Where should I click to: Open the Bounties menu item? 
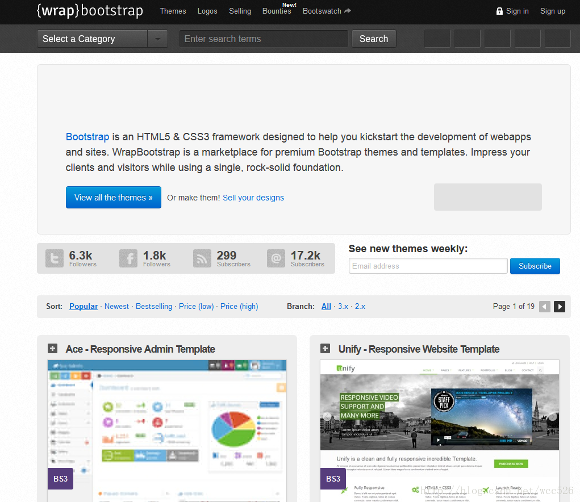[x=277, y=11]
